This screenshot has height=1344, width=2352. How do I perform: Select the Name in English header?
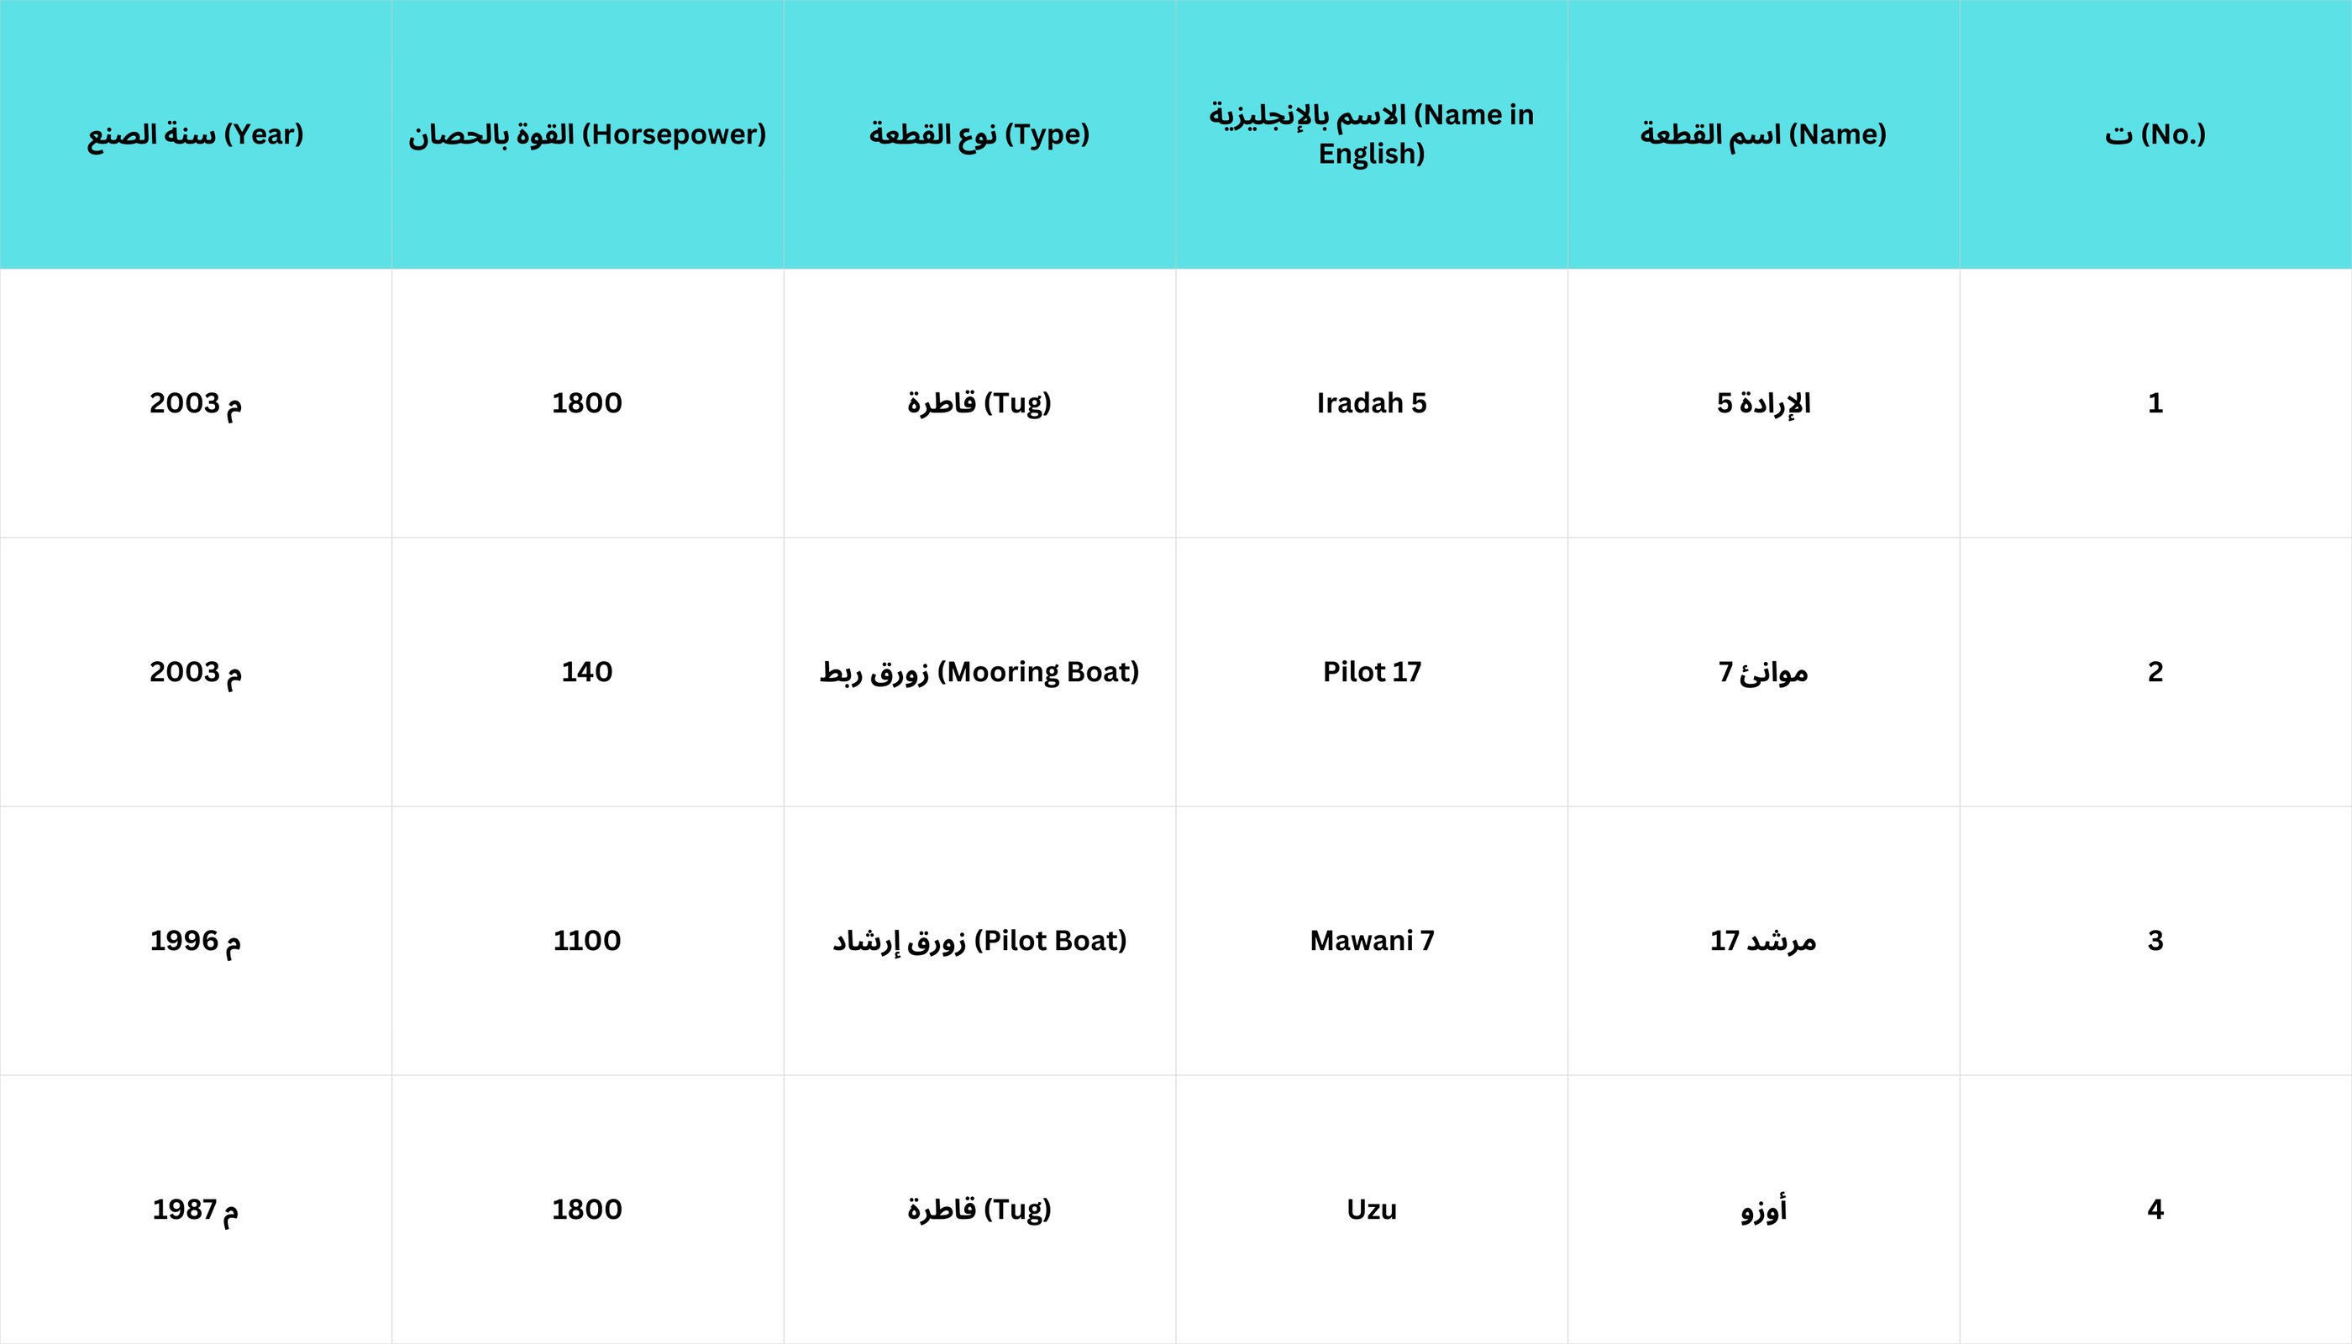click(x=1371, y=134)
